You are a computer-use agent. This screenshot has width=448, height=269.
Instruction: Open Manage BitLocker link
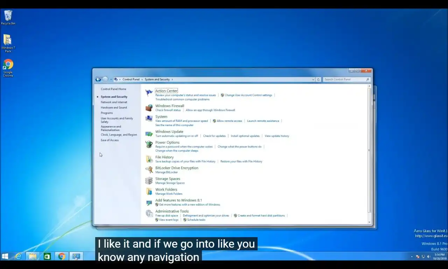167,172
